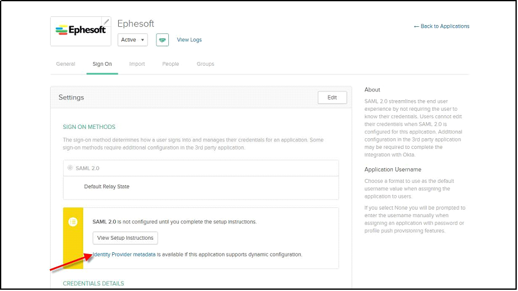Open the Identity Provider metadata link
Screen dimensions: 518x291
click(x=124, y=254)
